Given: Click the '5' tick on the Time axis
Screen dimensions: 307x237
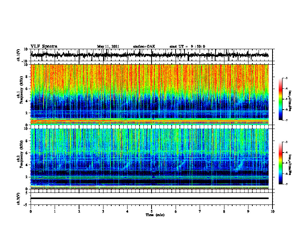Looking at the screenshot, I should tap(152, 211).
